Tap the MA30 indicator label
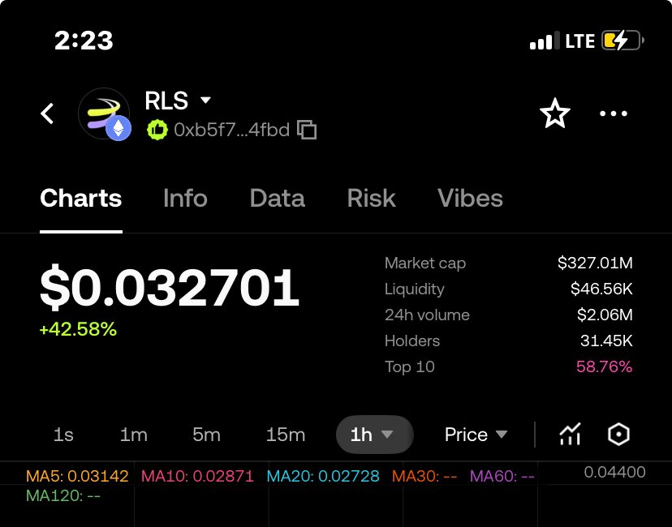672x527 pixels. (424, 476)
